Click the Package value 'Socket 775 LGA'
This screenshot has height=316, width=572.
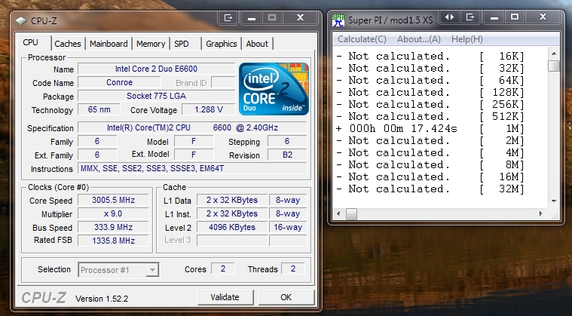click(x=156, y=96)
